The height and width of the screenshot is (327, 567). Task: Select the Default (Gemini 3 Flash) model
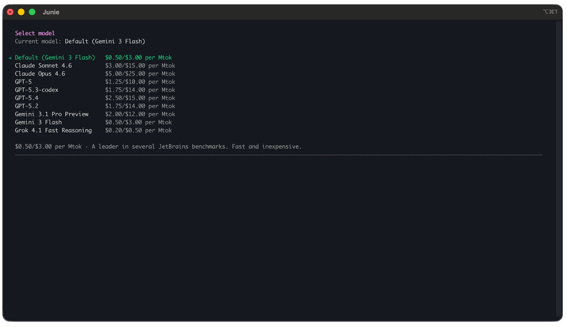point(55,57)
